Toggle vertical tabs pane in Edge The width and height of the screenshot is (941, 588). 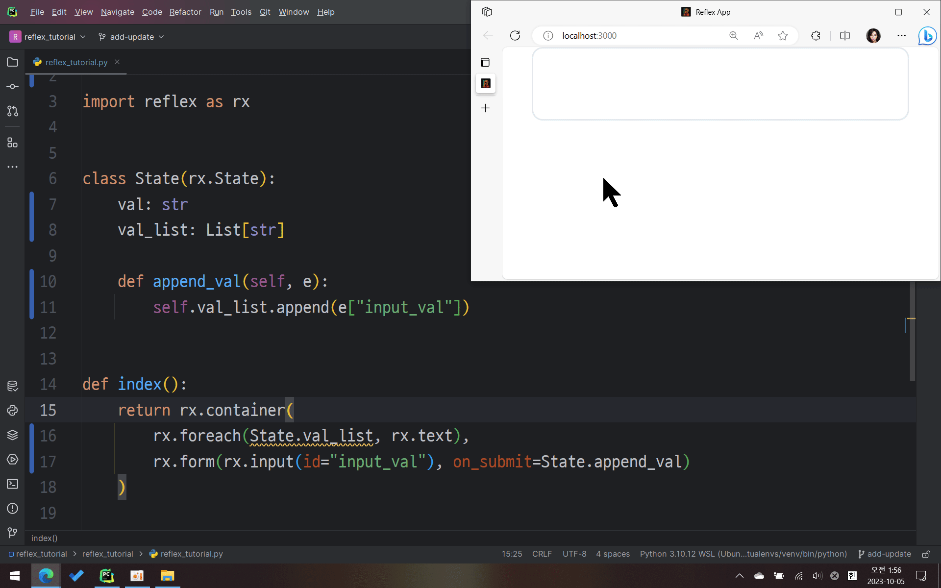(485, 62)
